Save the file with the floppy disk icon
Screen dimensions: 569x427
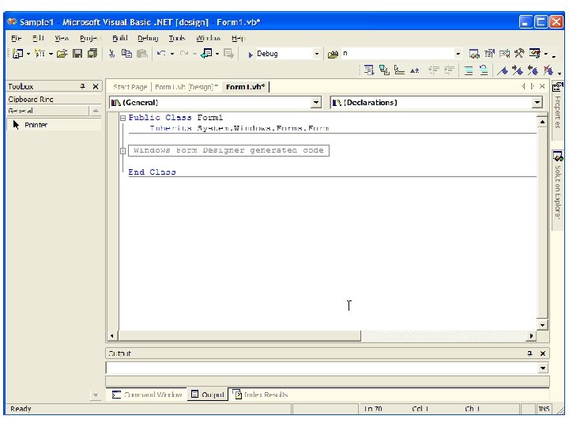[x=77, y=54]
